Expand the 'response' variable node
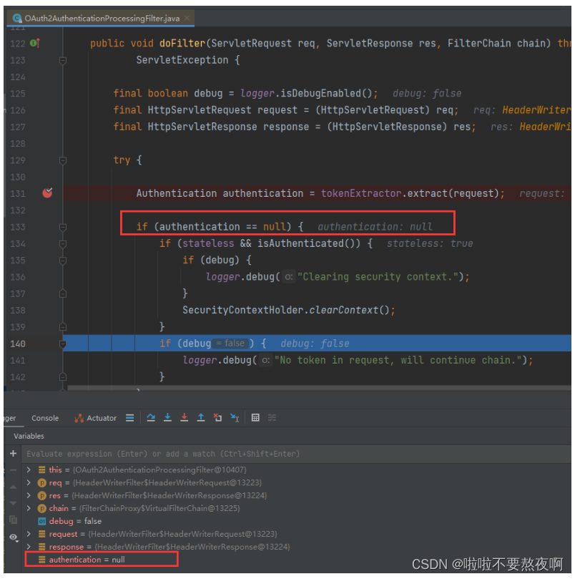 point(29,547)
